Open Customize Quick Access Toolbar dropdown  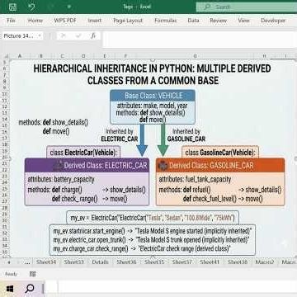click(x=68, y=7)
